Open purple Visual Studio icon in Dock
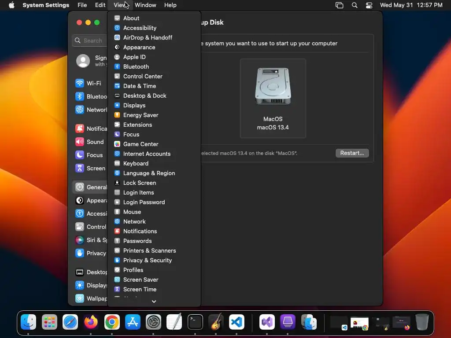The width and height of the screenshot is (451, 338). [267, 322]
